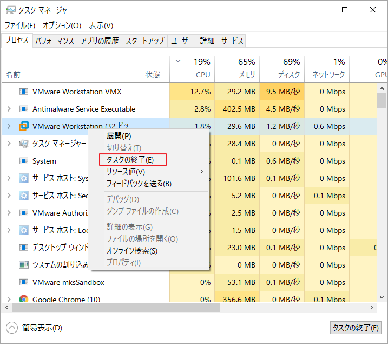Click the gear icon of サービス ホスト: Sys
The width and height of the screenshot is (388, 344).
[23, 178]
